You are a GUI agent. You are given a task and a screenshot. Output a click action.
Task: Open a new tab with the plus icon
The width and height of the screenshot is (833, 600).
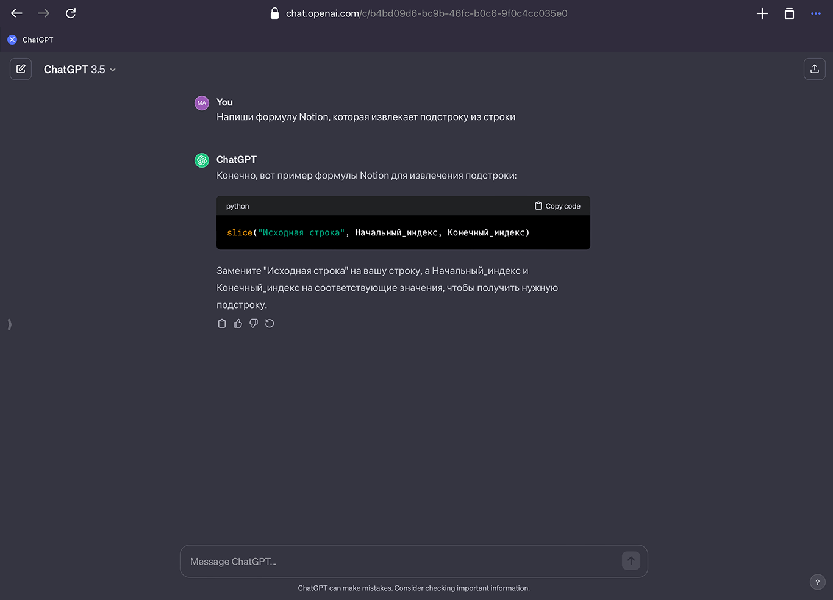point(762,13)
